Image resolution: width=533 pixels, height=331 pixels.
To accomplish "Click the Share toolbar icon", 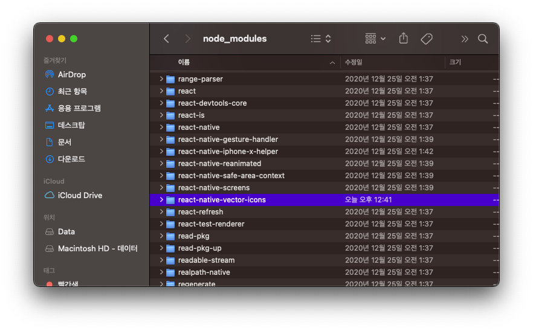I will coord(404,39).
